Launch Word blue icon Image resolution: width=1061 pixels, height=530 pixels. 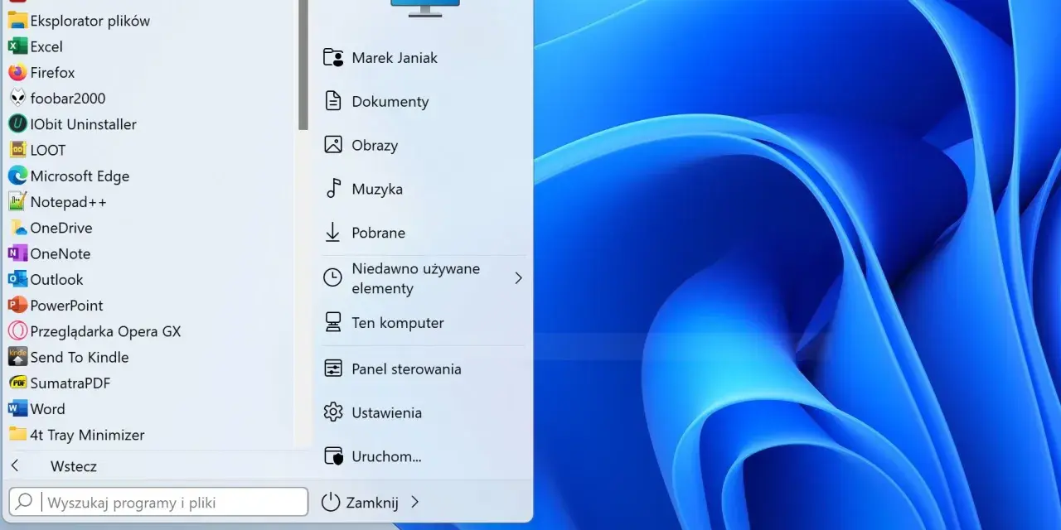coord(17,409)
